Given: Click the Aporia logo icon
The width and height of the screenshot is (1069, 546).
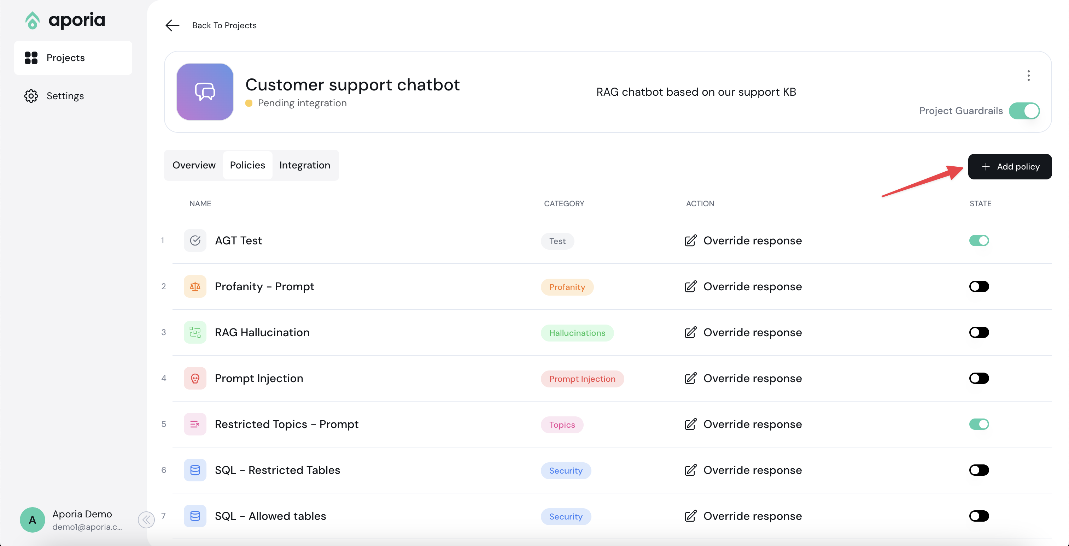Looking at the screenshot, I should [x=33, y=20].
